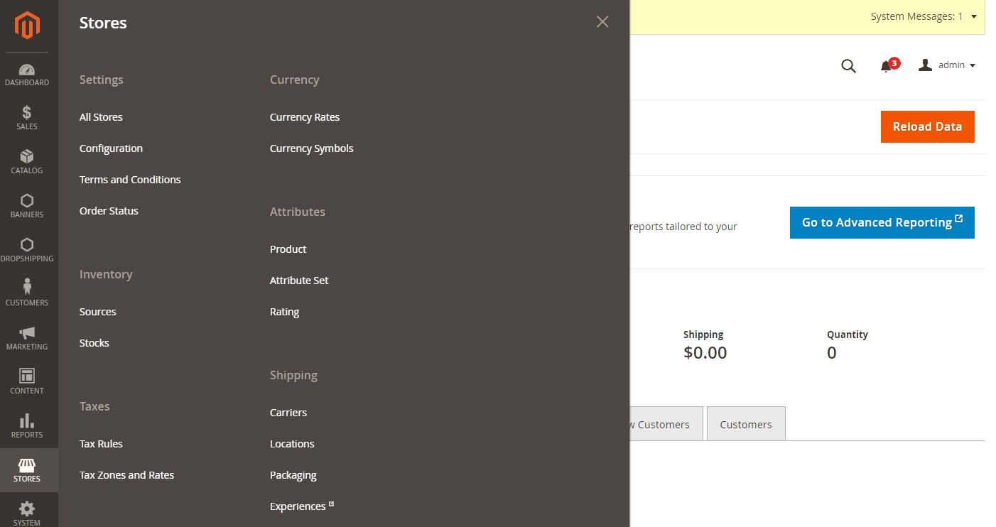
Task: Click the Magento logo
Action: [27, 26]
